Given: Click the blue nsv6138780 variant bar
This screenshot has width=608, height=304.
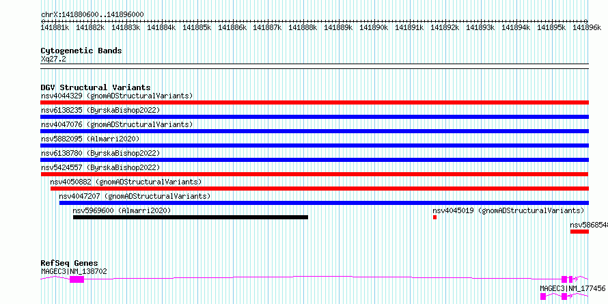Looking at the screenshot, I should coord(314,160).
